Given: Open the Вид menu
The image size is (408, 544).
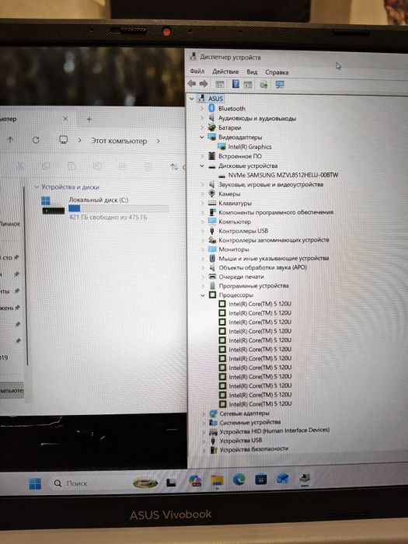Looking at the screenshot, I should (x=252, y=71).
